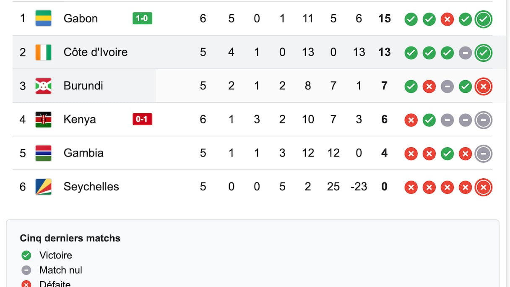Open the Gabon team link
Screen dimensions: 510x287
pyautogui.click(x=81, y=18)
